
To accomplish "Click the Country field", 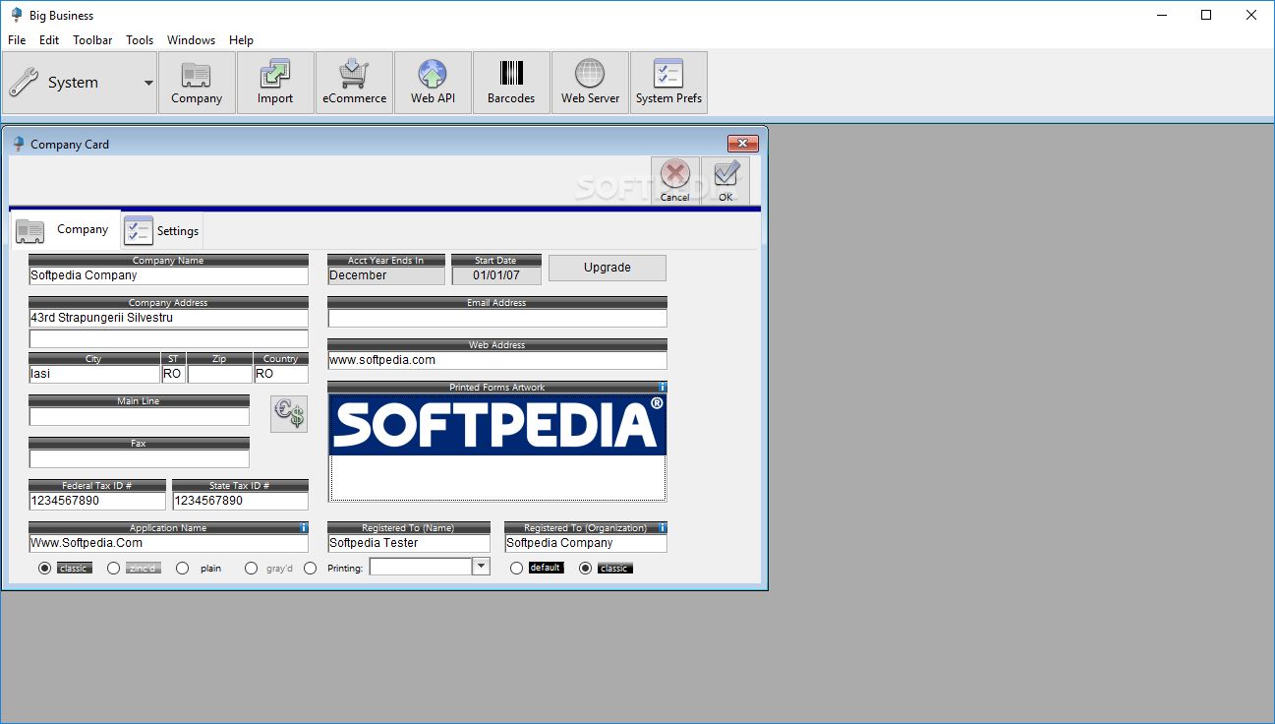I will (281, 374).
